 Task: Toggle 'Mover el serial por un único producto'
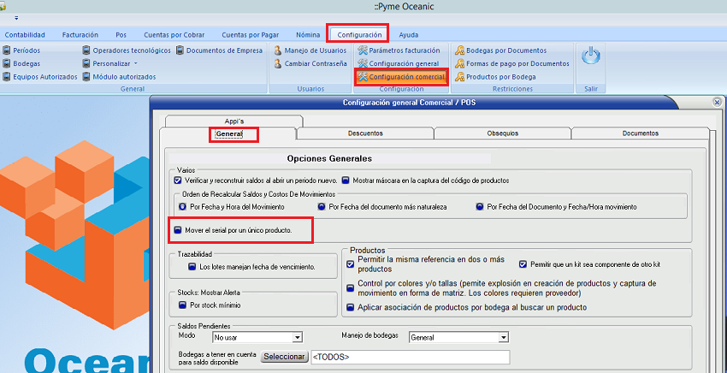178,230
